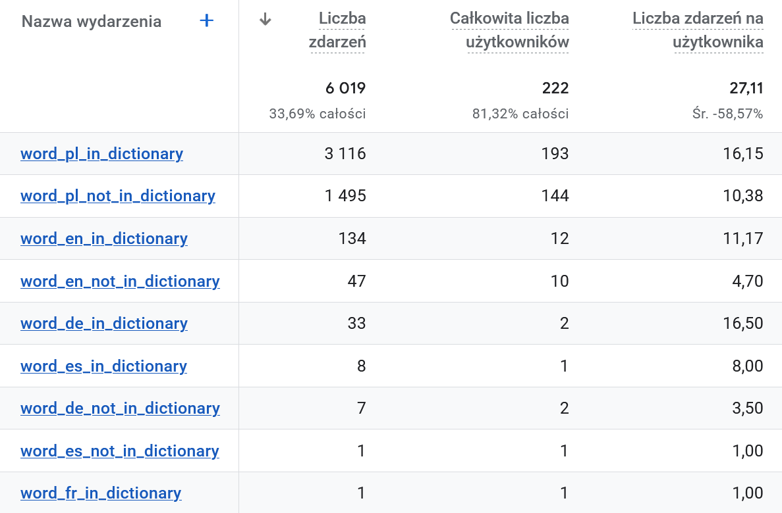This screenshot has height=513, width=782.
Task: Select the 27,11 events per user total
Action: [x=746, y=88]
